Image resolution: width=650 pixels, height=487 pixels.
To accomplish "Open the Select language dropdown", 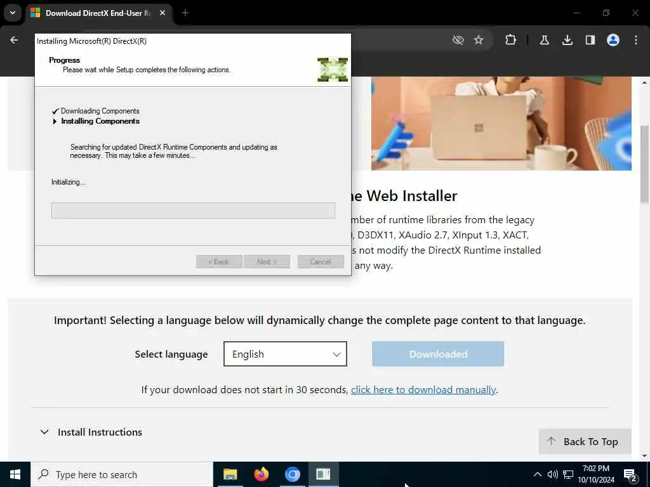I will pyautogui.click(x=285, y=354).
